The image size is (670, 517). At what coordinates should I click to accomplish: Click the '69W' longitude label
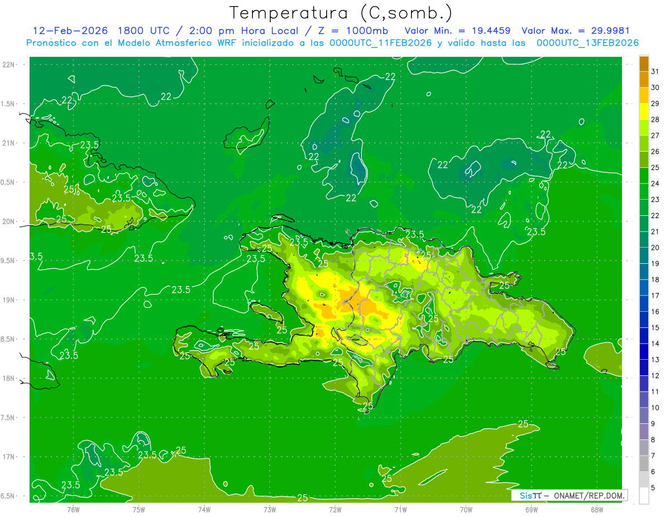pos(531,509)
